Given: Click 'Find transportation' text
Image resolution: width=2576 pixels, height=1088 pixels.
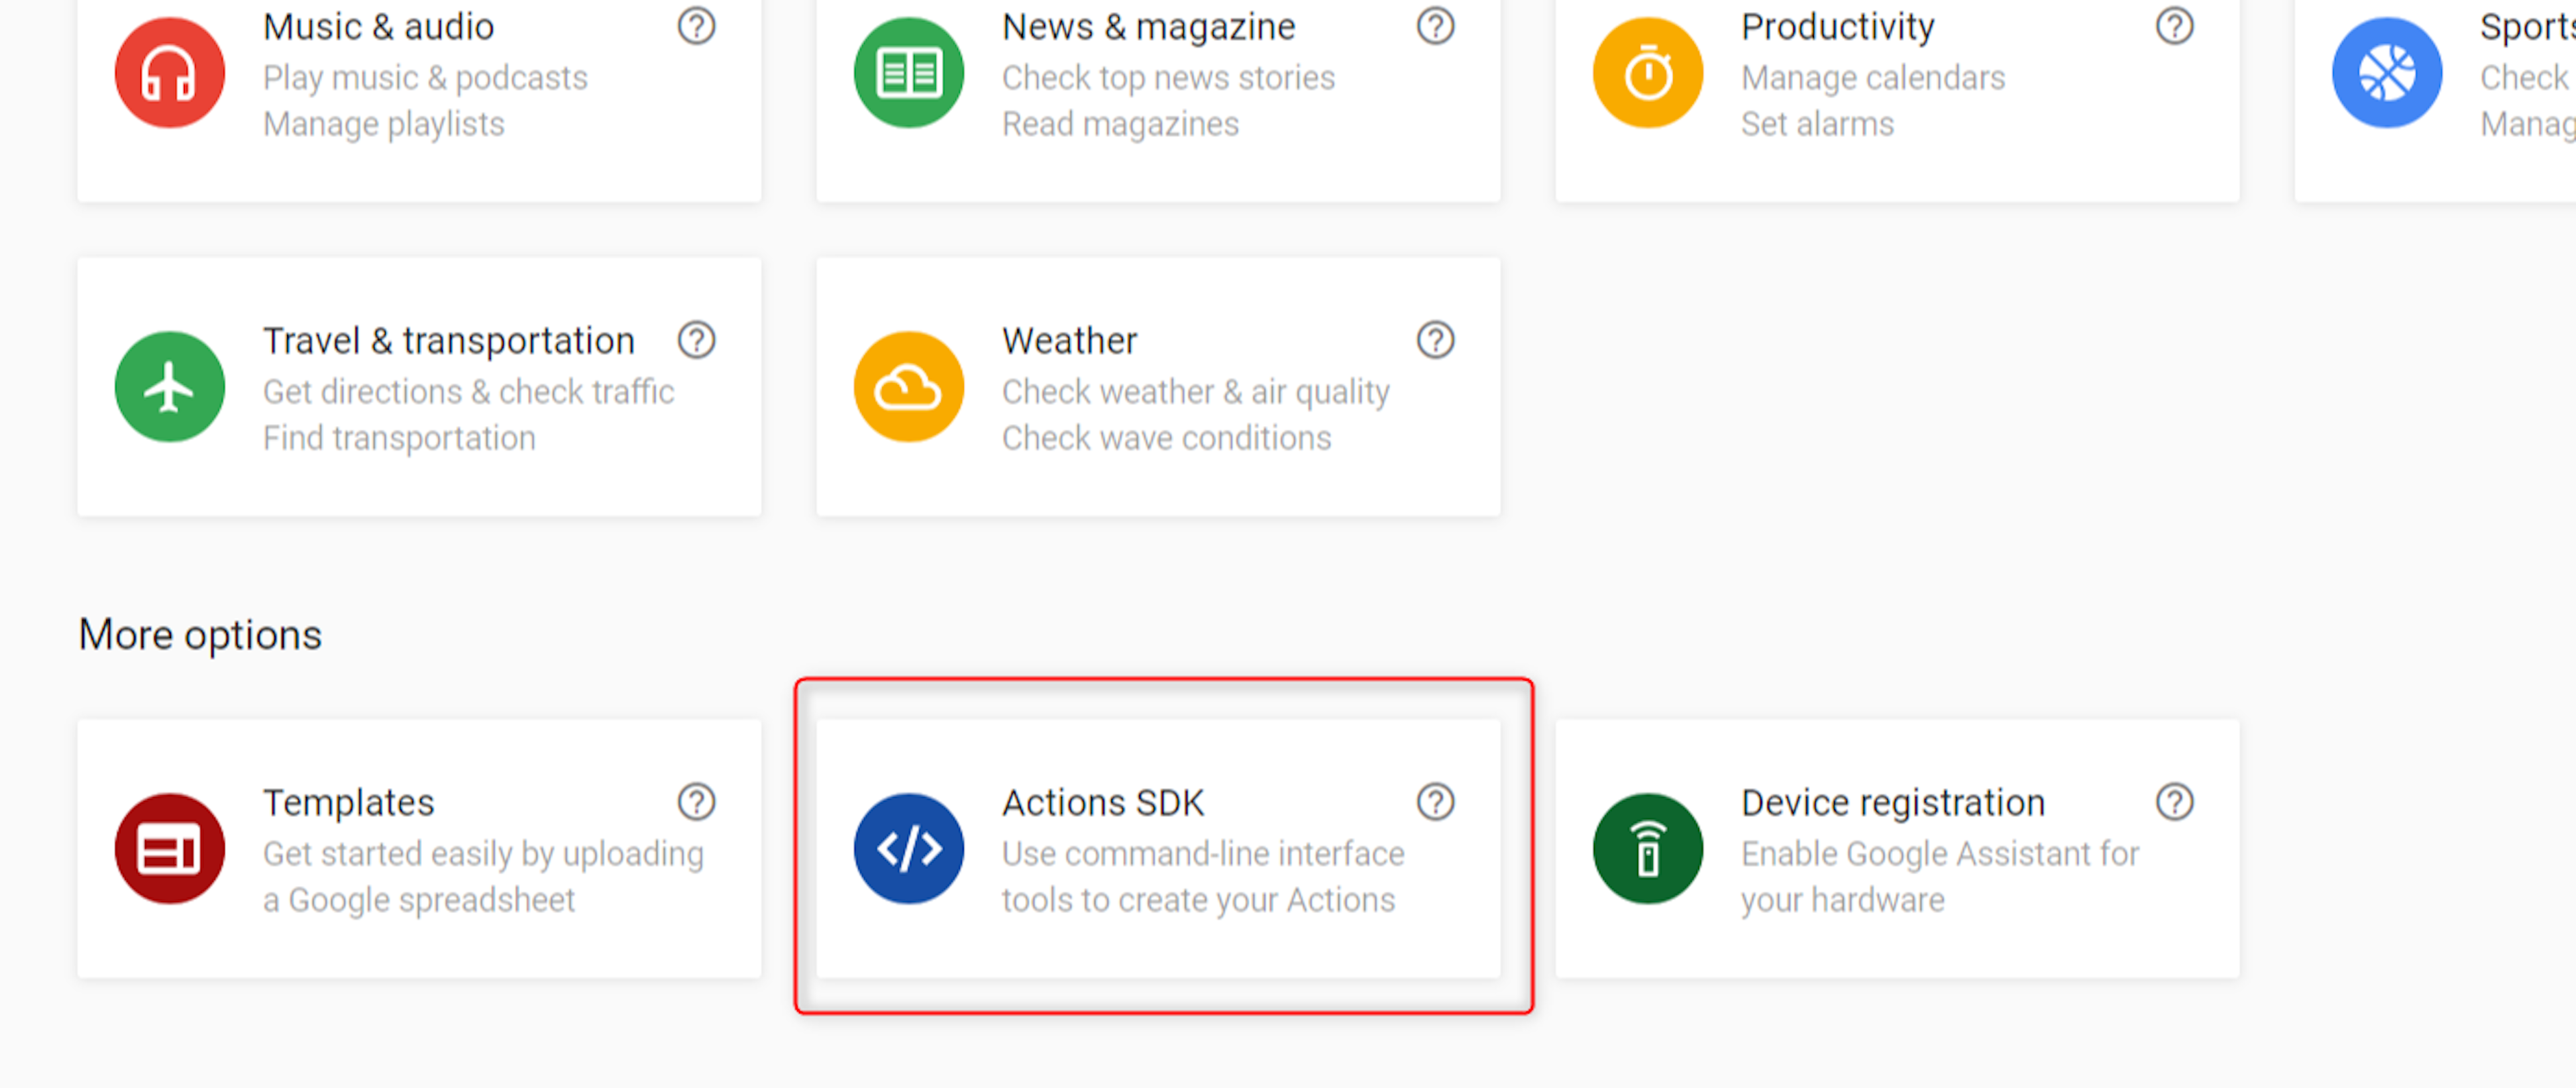Looking at the screenshot, I should click(x=399, y=438).
